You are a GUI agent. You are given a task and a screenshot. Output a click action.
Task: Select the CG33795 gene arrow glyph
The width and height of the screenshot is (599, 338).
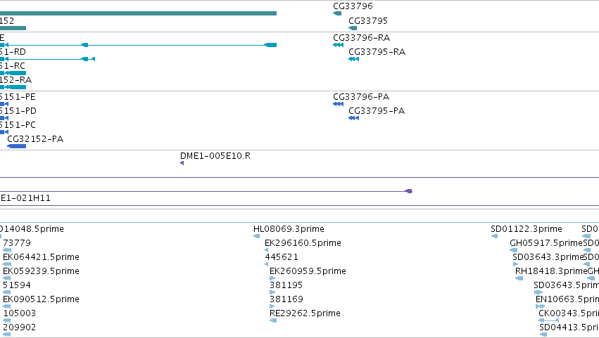tap(353, 28)
